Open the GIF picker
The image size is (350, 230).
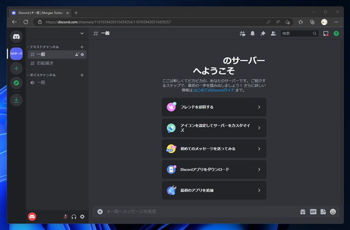(x=313, y=211)
